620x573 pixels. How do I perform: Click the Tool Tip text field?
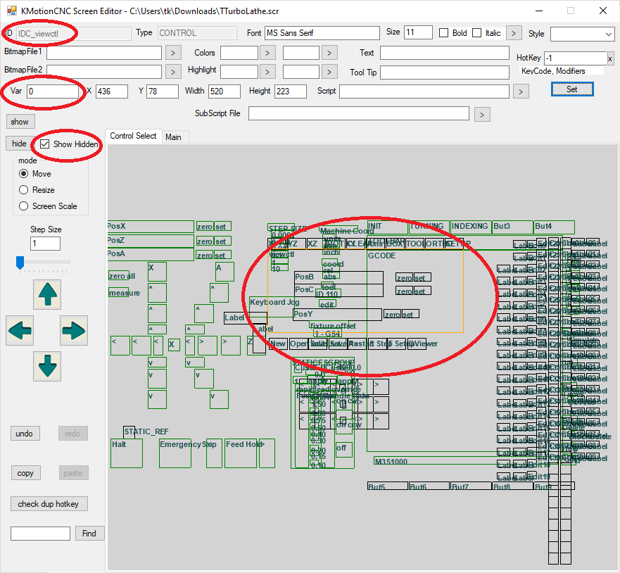point(444,73)
